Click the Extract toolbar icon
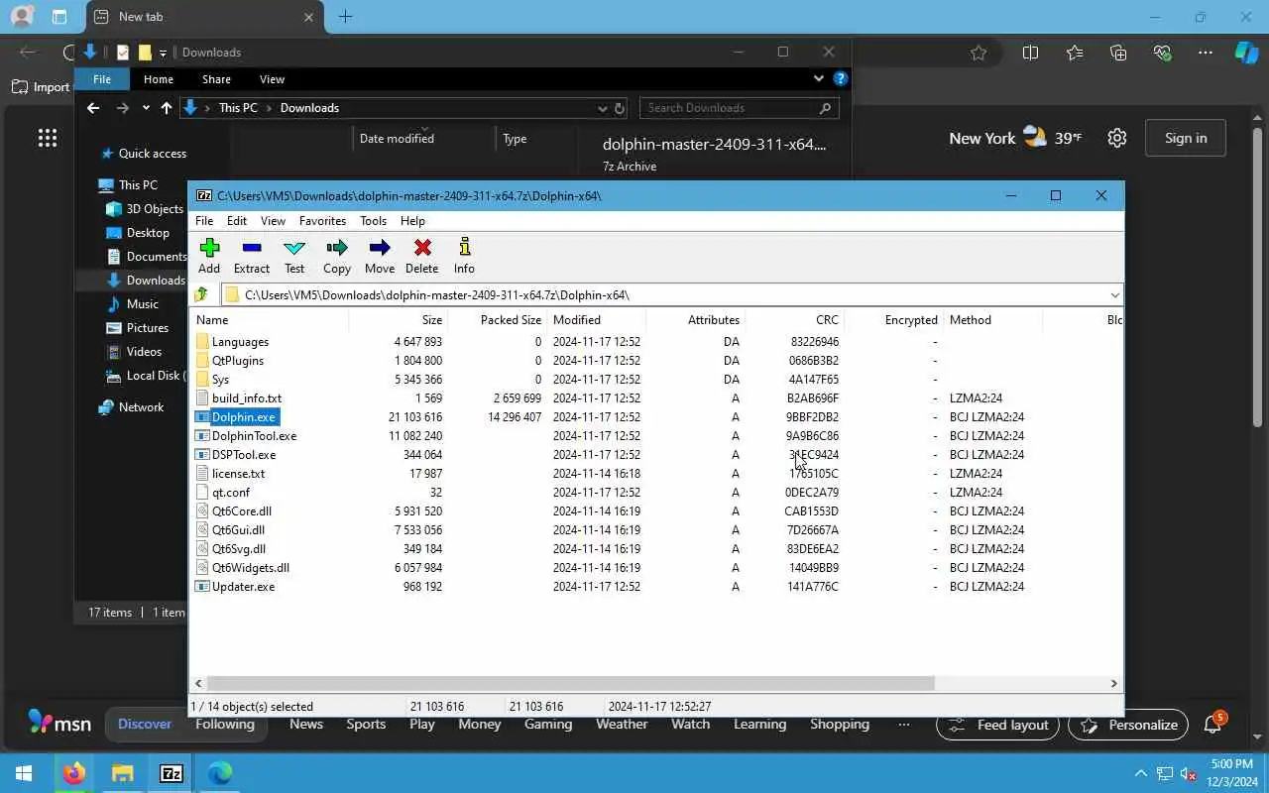This screenshot has height=793, width=1269. (x=252, y=256)
